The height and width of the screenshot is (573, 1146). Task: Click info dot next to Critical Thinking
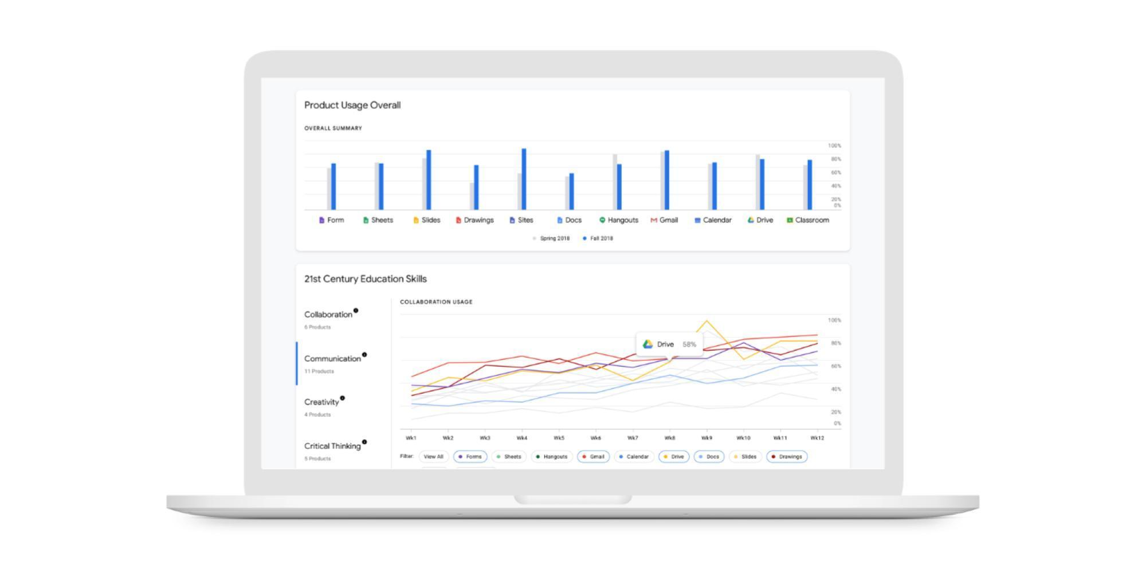pyautogui.click(x=364, y=442)
